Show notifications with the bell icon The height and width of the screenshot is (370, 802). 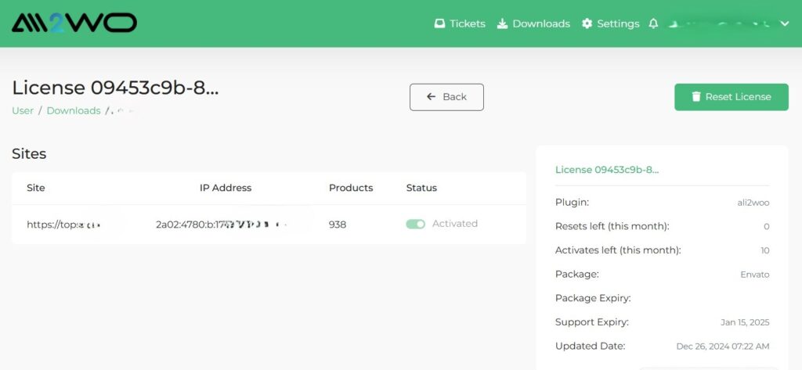653,23
